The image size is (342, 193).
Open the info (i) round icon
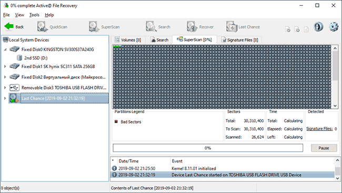318,27
